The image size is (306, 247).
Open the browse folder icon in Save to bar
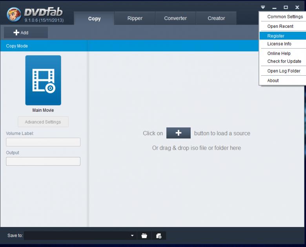[144, 236]
